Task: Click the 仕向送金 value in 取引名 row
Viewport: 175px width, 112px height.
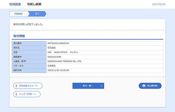Action: [x=52, y=48]
